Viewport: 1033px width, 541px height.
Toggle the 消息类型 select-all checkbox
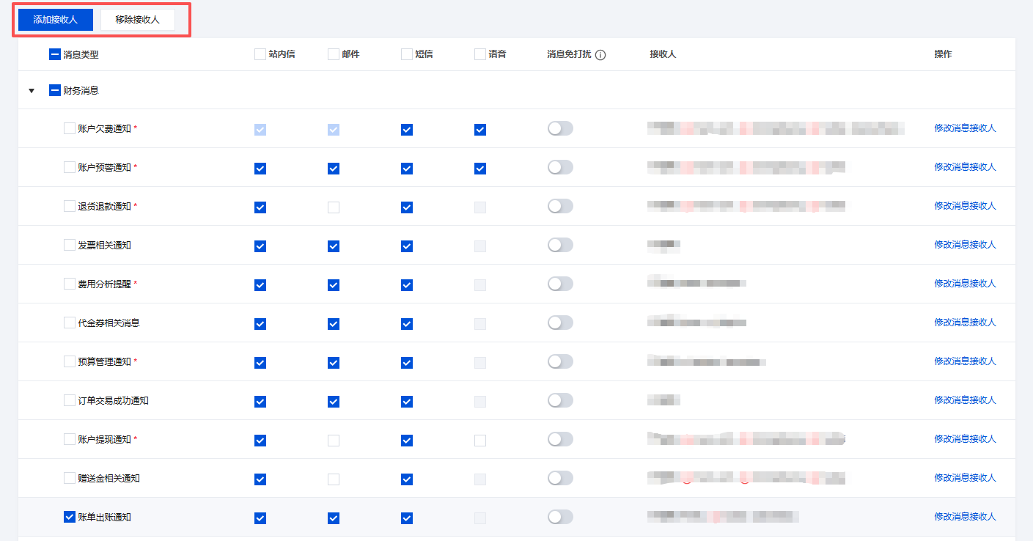55,54
